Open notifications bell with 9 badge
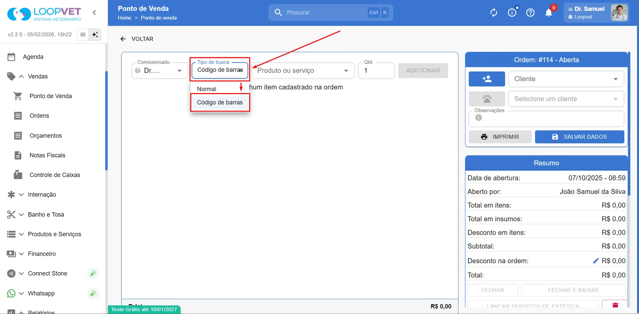The height and width of the screenshot is (314, 639). (549, 13)
